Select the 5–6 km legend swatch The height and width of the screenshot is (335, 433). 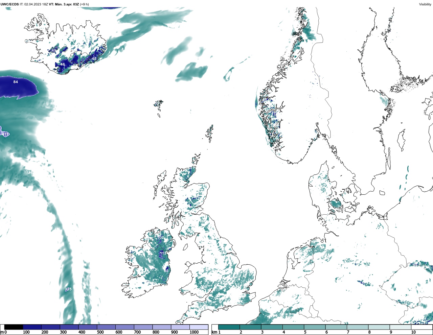tap(315, 327)
